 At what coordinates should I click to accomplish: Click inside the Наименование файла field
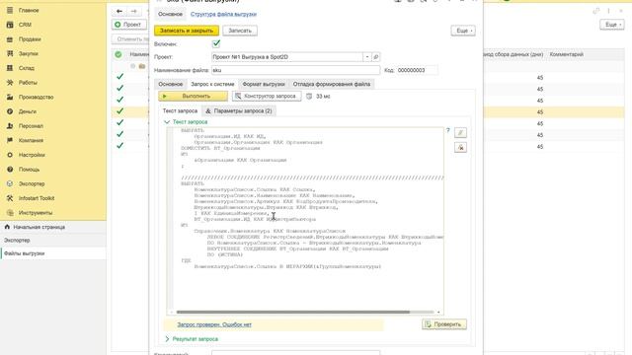[x=295, y=70]
